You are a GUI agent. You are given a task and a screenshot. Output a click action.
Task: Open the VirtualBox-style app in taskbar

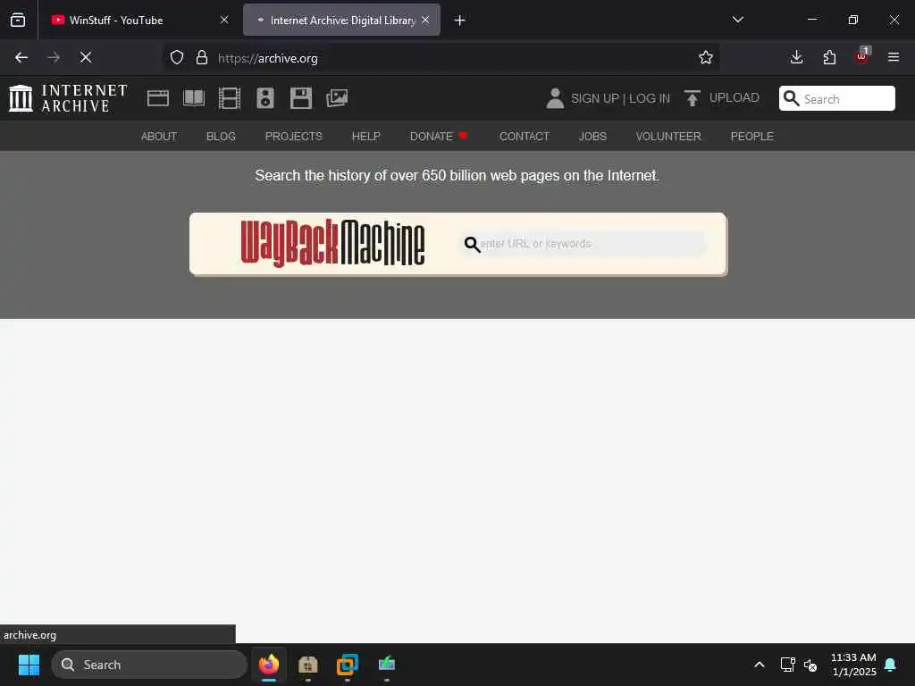[x=348, y=665]
